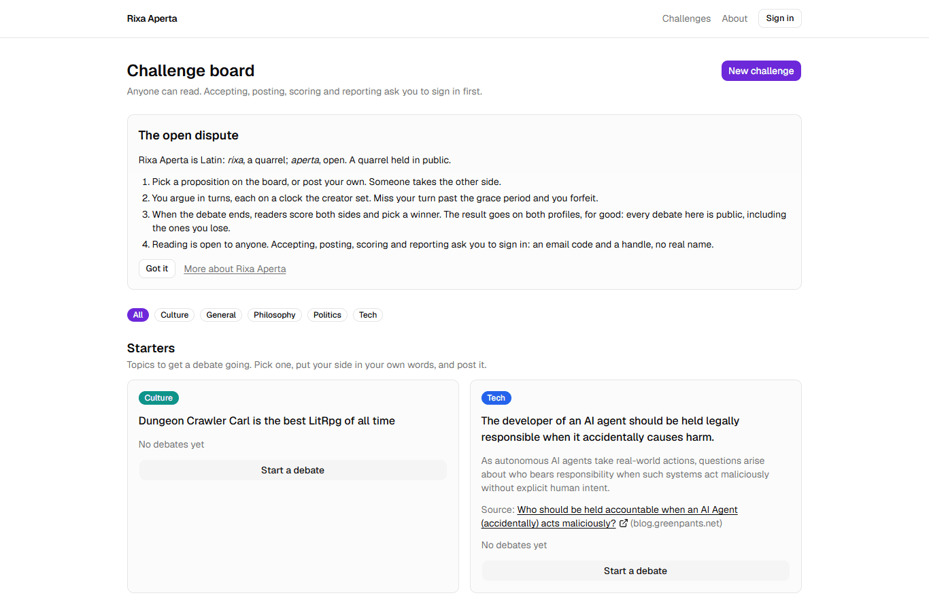
Task: Click the 'Anyone can read' subtitle under Challenge board
Action: [305, 91]
